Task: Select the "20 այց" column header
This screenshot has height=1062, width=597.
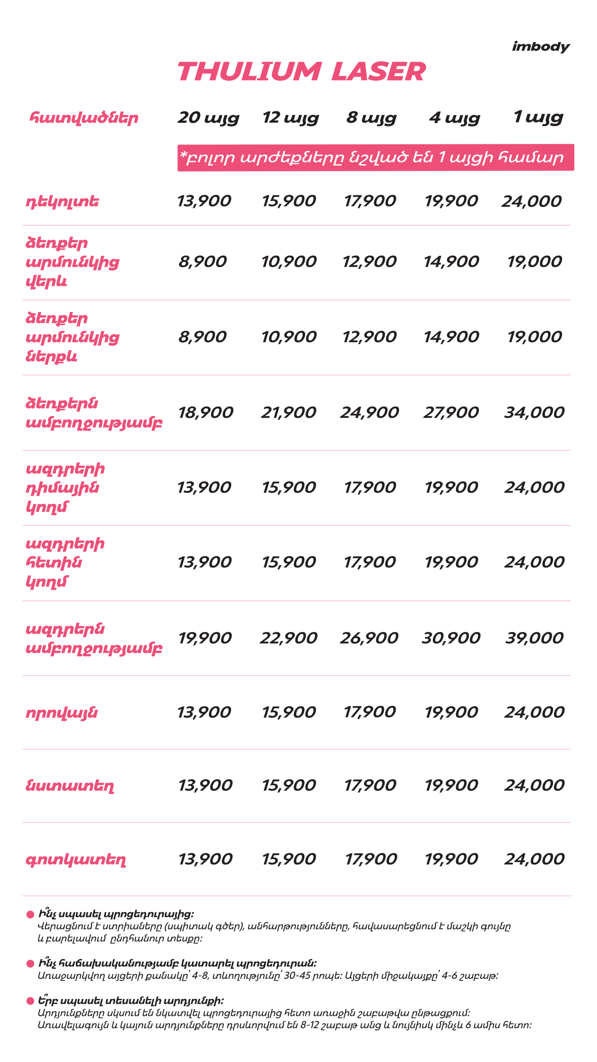Action: (209, 118)
